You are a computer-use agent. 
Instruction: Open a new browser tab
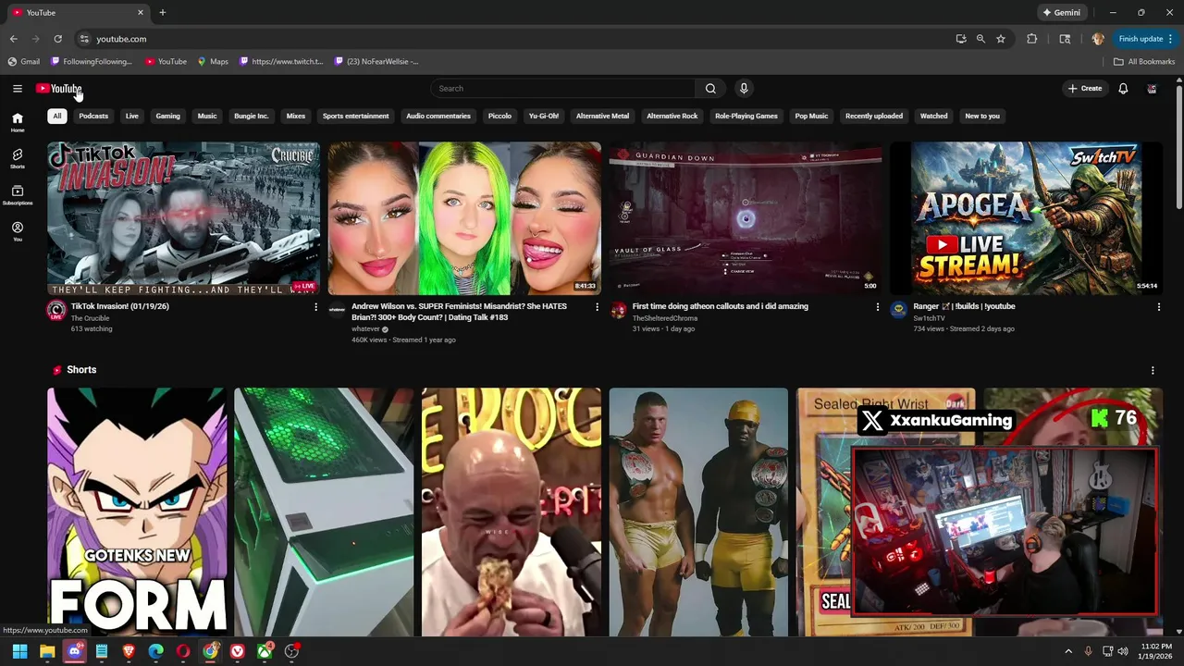tap(163, 13)
